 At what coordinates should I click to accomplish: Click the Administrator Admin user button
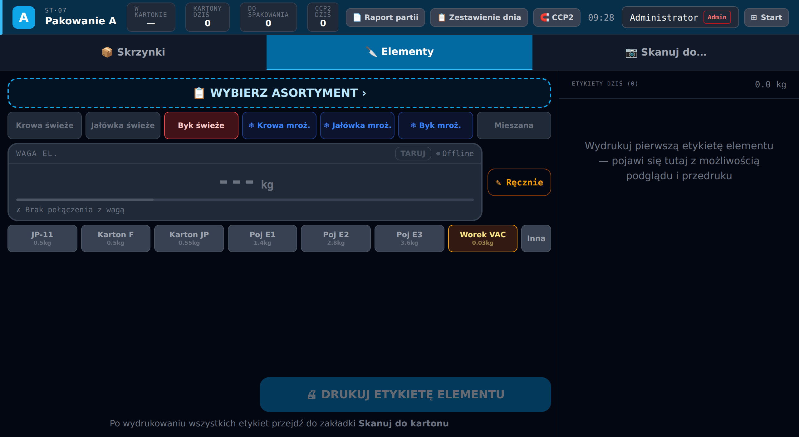(x=680, y=17)
